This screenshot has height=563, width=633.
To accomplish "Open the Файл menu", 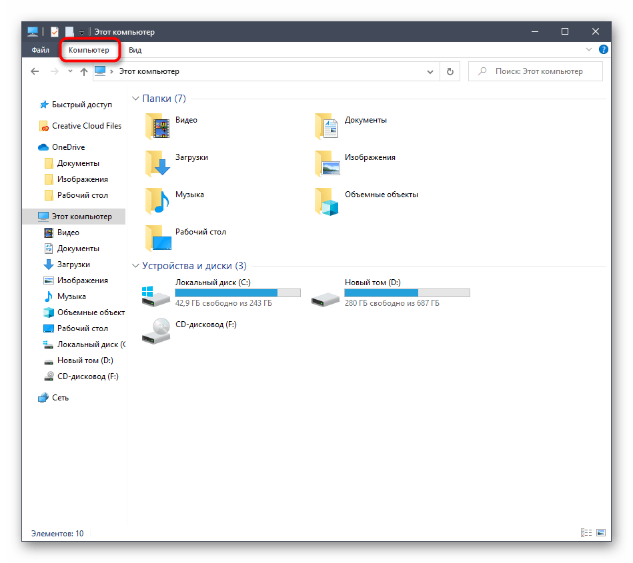I will click(40, 50).
